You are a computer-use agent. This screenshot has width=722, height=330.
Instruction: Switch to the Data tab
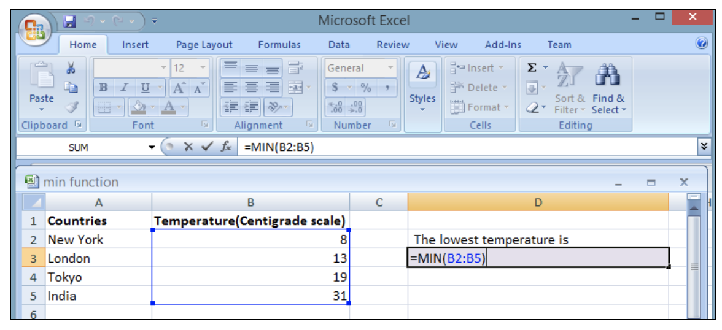339,45
